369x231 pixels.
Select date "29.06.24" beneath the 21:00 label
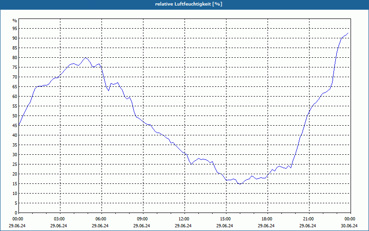(308, 226)
